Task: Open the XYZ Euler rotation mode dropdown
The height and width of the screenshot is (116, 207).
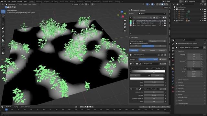Action: coord(194,69)
